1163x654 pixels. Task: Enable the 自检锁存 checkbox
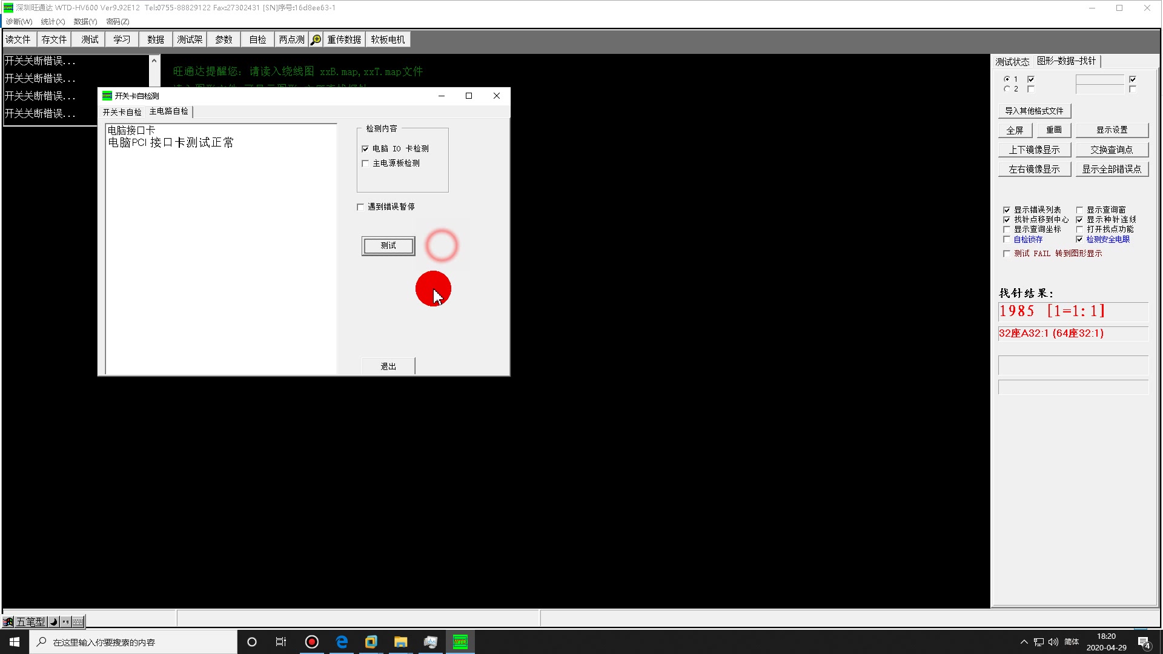click(x=1007, y=240)
